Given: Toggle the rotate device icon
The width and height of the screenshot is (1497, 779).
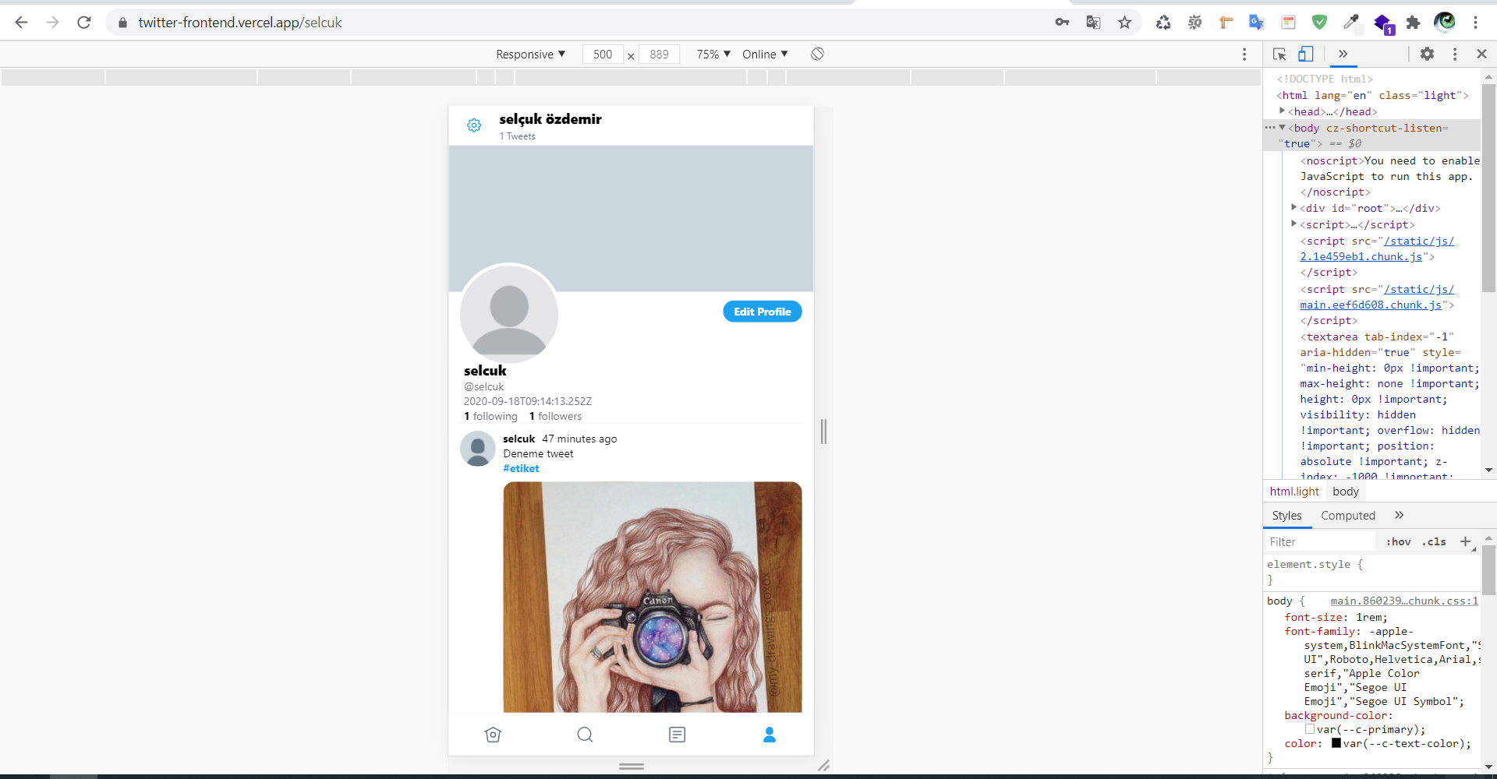Looking at the screenshot, I should [817, 54].
